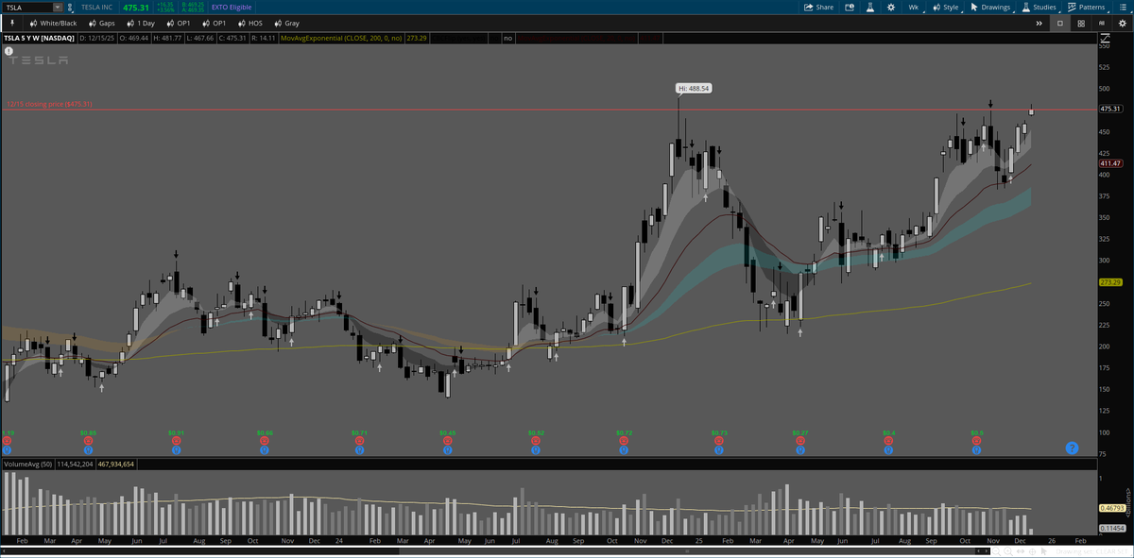The image size is (1134, 558).
Task: Click the 475.31 last price in header
Action: (137, 7)
